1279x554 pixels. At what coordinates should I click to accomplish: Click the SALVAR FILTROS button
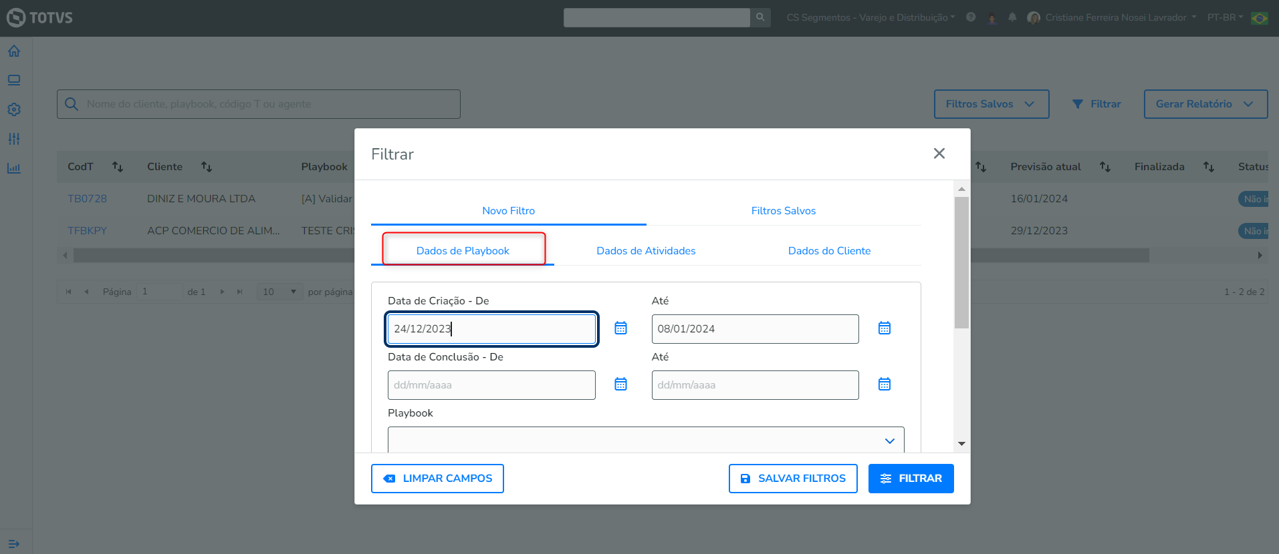(793, 479)
